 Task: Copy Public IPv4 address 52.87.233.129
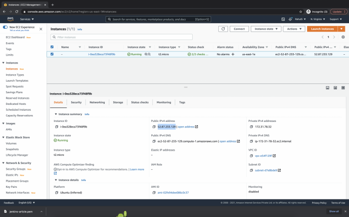click(x=154, y=127)
